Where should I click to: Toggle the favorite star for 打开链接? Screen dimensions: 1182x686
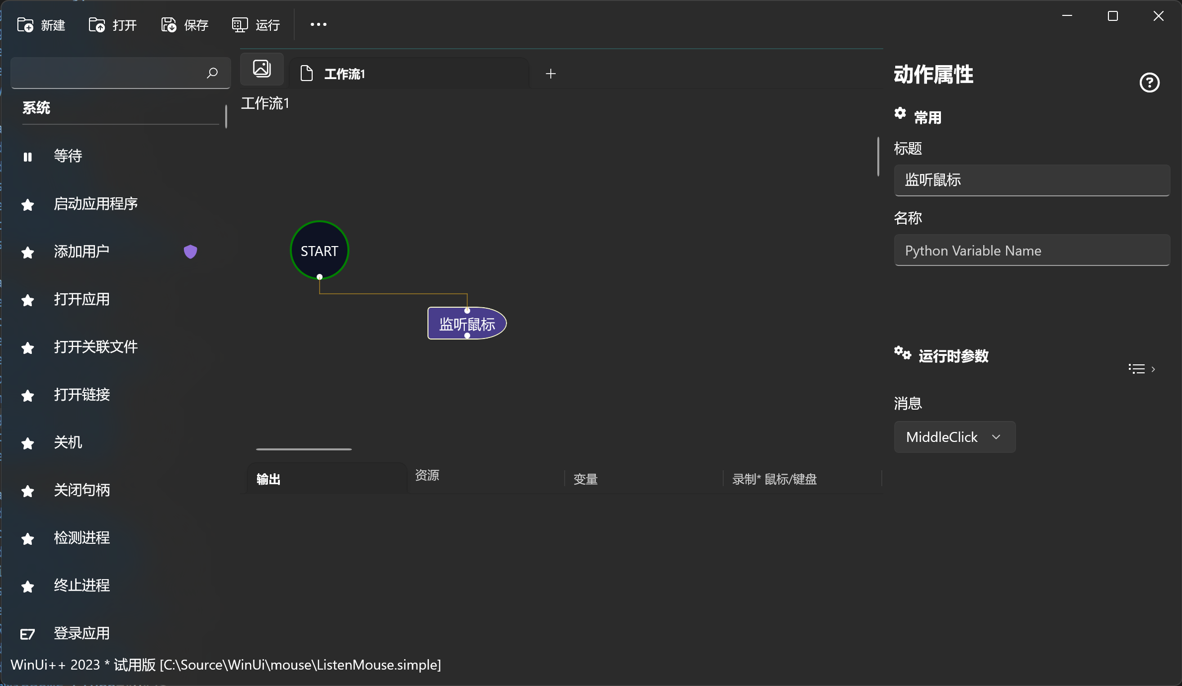[x=27, y=395]
